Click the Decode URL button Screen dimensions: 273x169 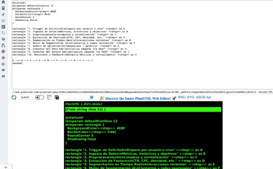(265, 92)
